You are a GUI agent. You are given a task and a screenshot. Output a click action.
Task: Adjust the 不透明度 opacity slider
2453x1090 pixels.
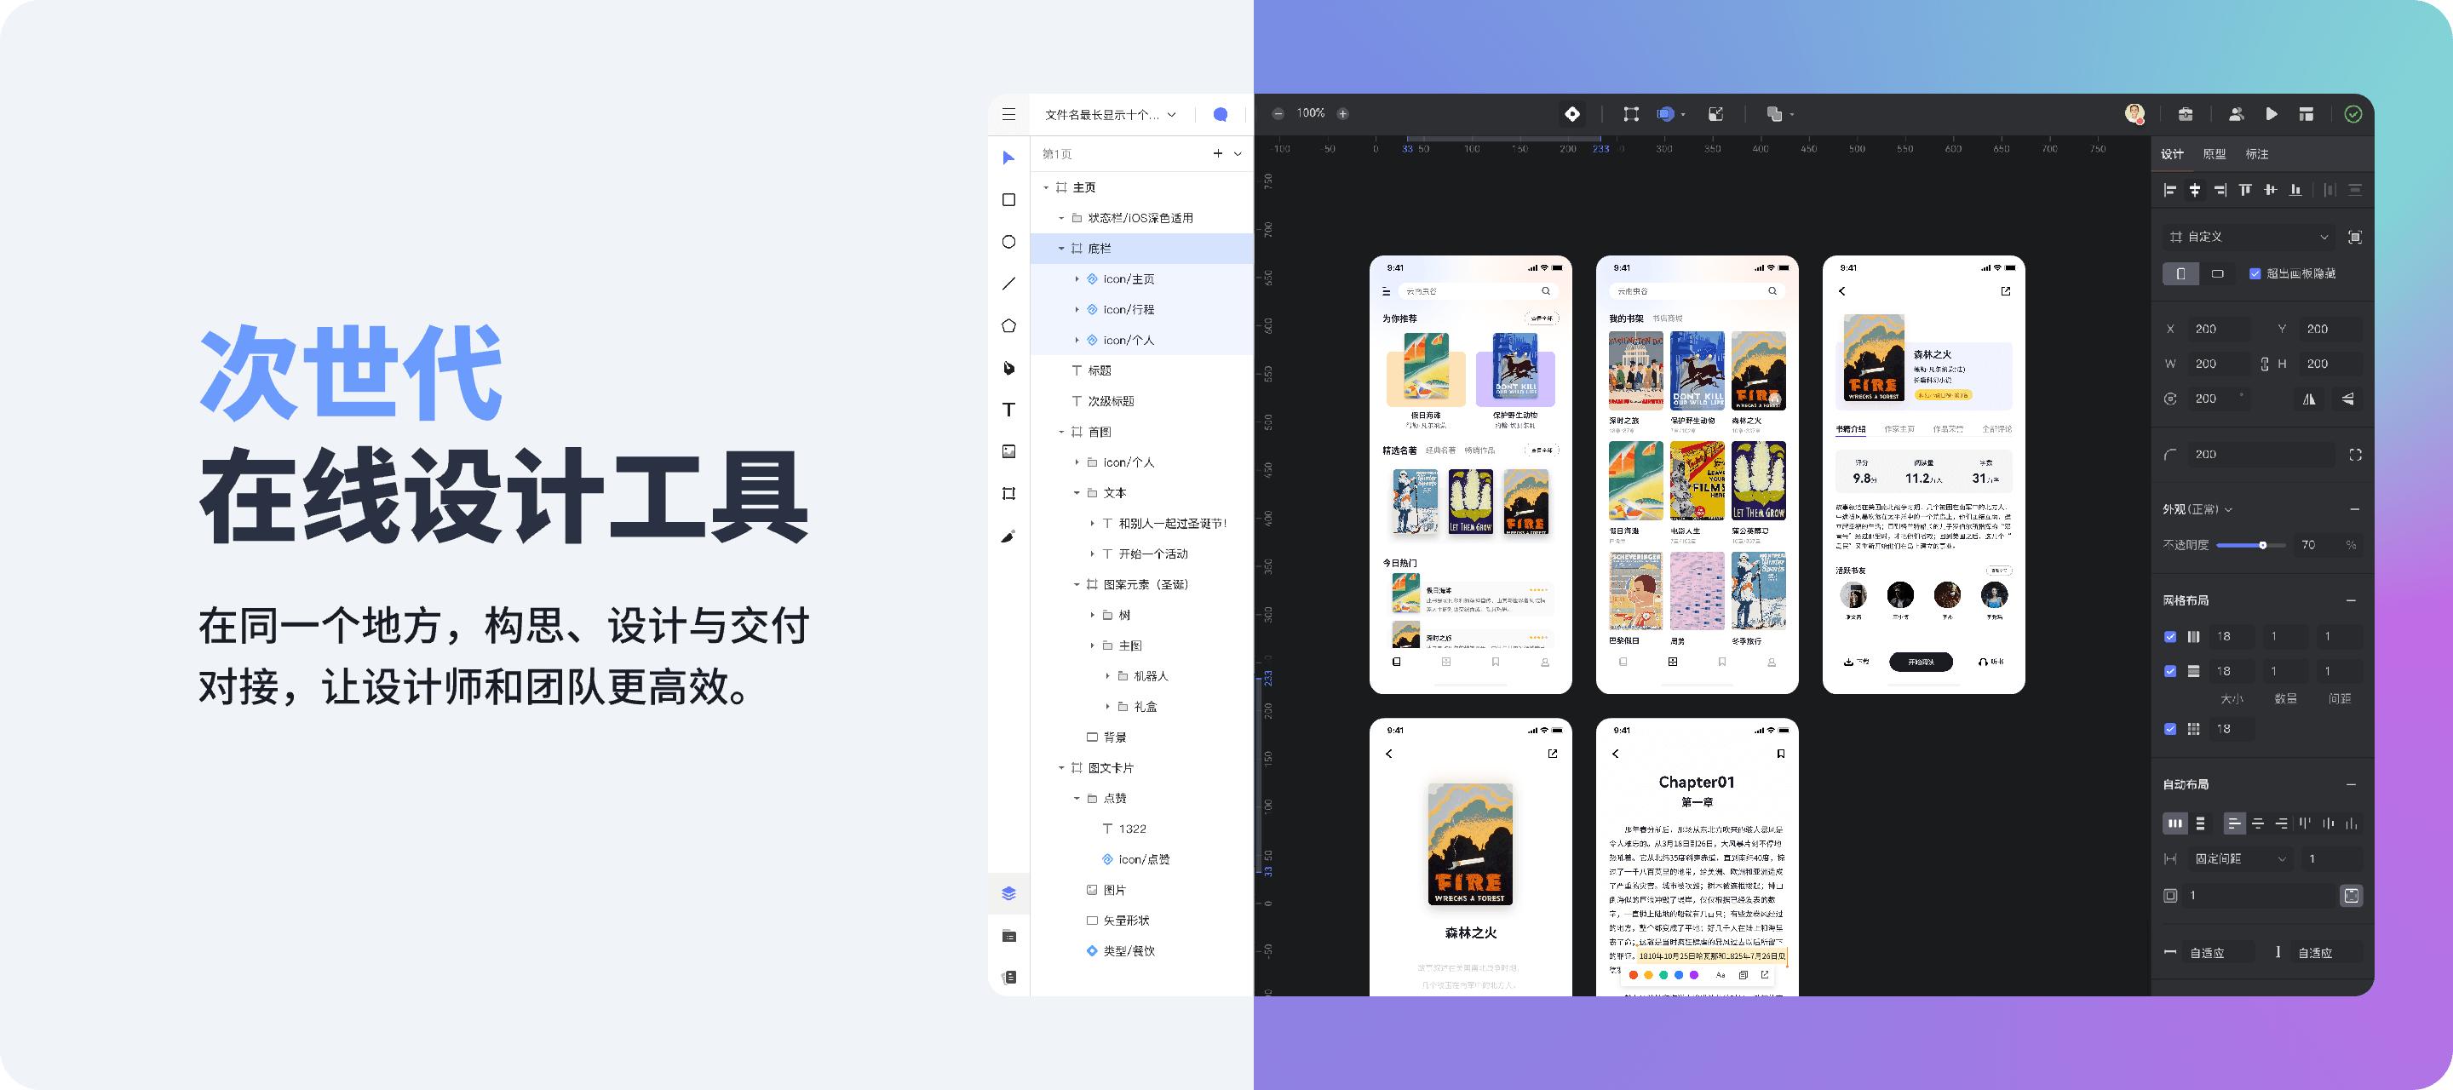[2261, 544]
